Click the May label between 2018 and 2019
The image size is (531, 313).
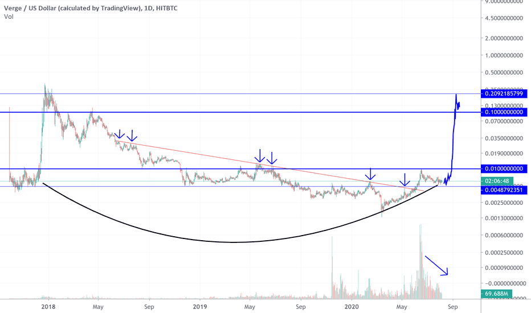[98, 307]
